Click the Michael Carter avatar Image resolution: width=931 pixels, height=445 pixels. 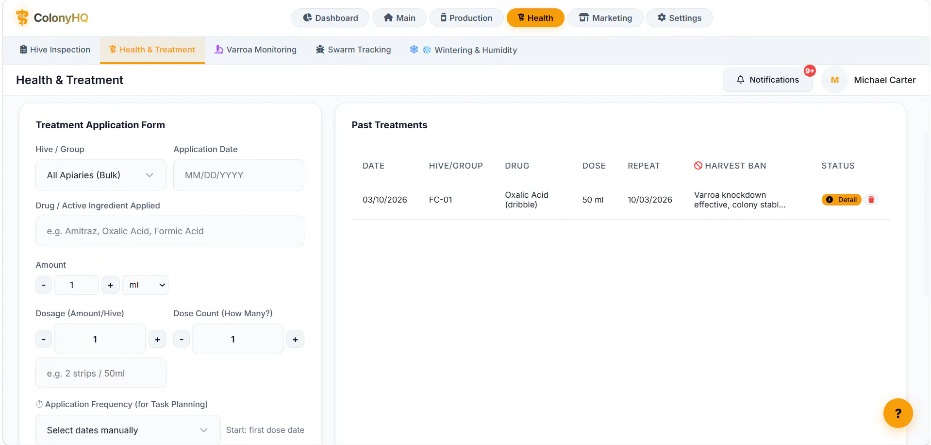click(835, 80)
